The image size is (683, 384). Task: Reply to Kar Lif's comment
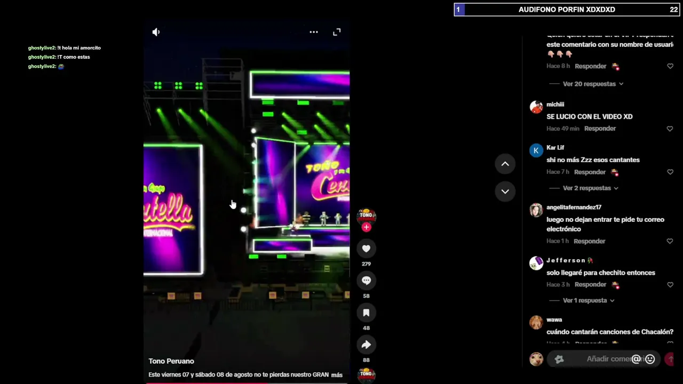[x=590, y=172]
